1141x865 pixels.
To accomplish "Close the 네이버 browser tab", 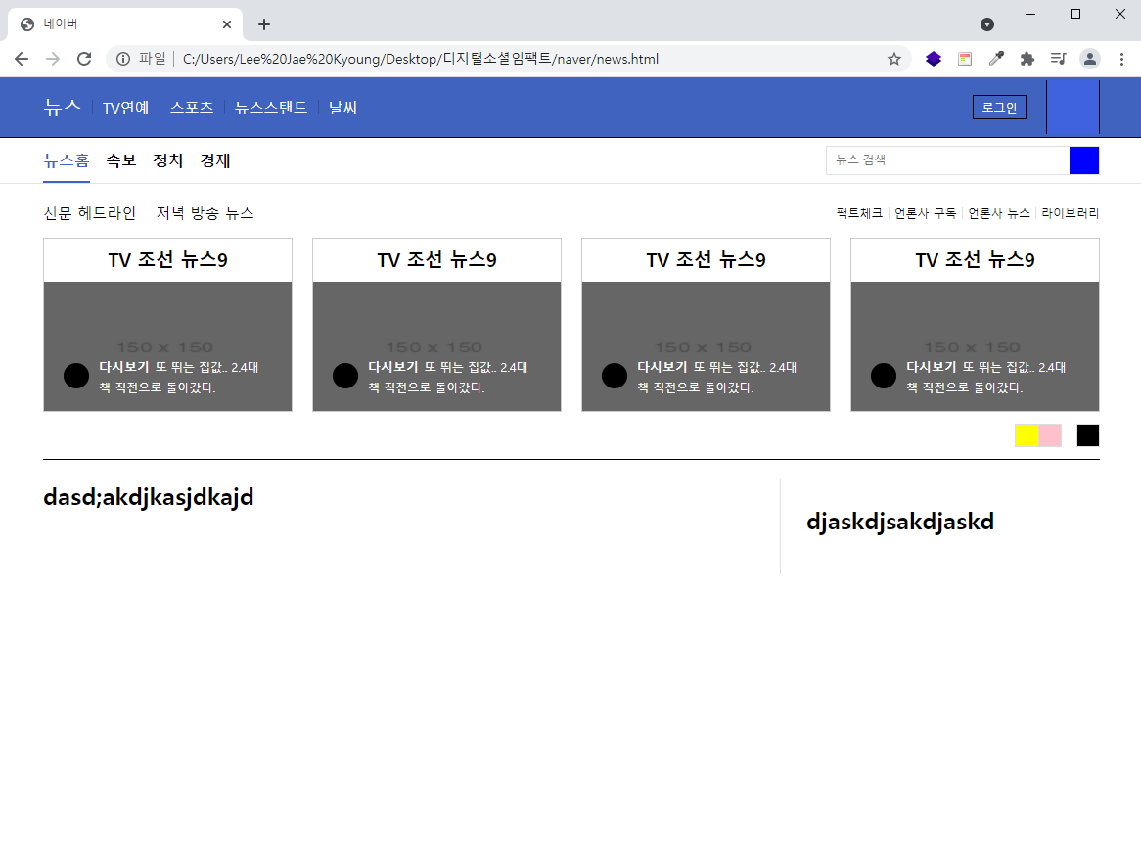I will 227,24.
